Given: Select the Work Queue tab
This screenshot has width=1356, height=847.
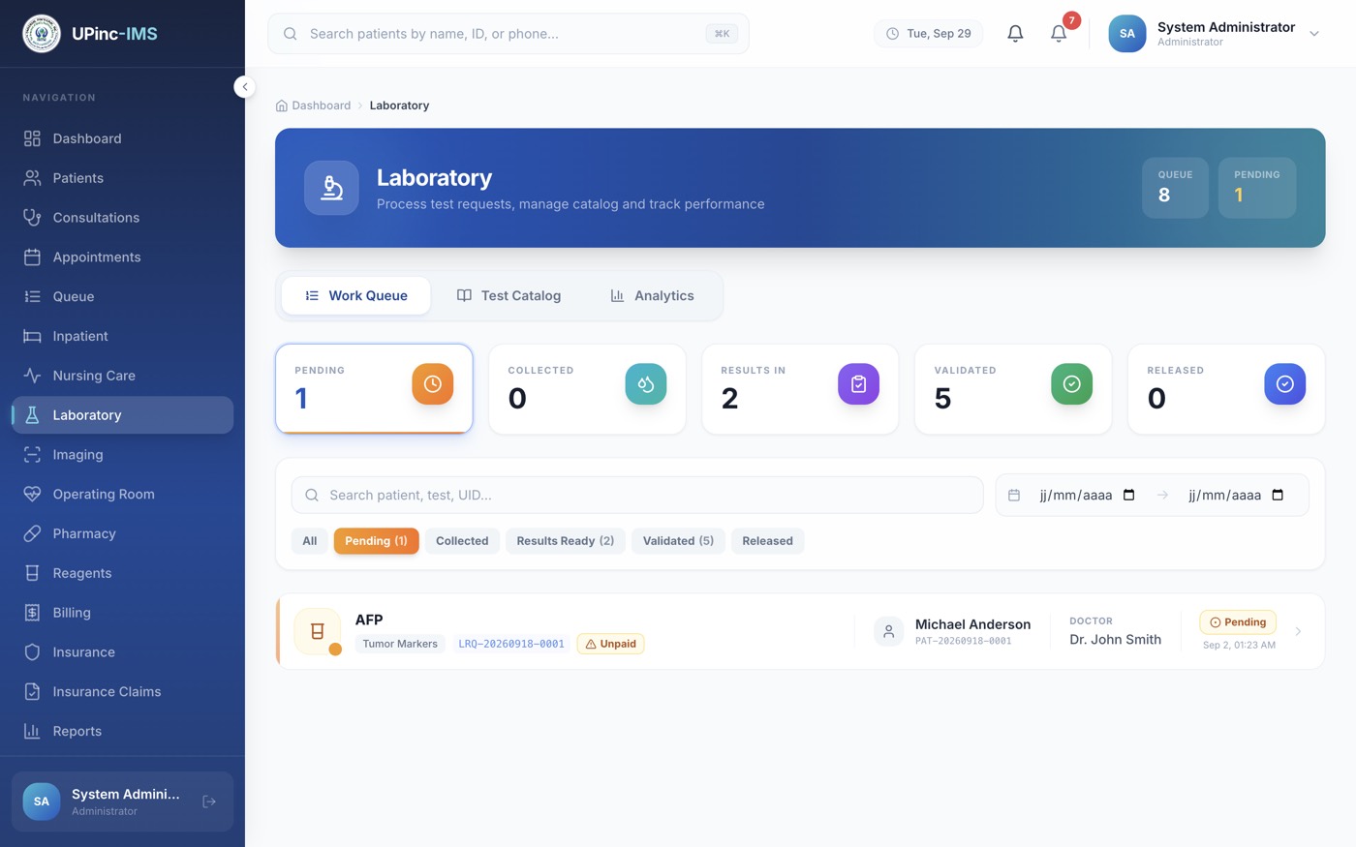Looking at the screenshot, I should pos(356,296).
